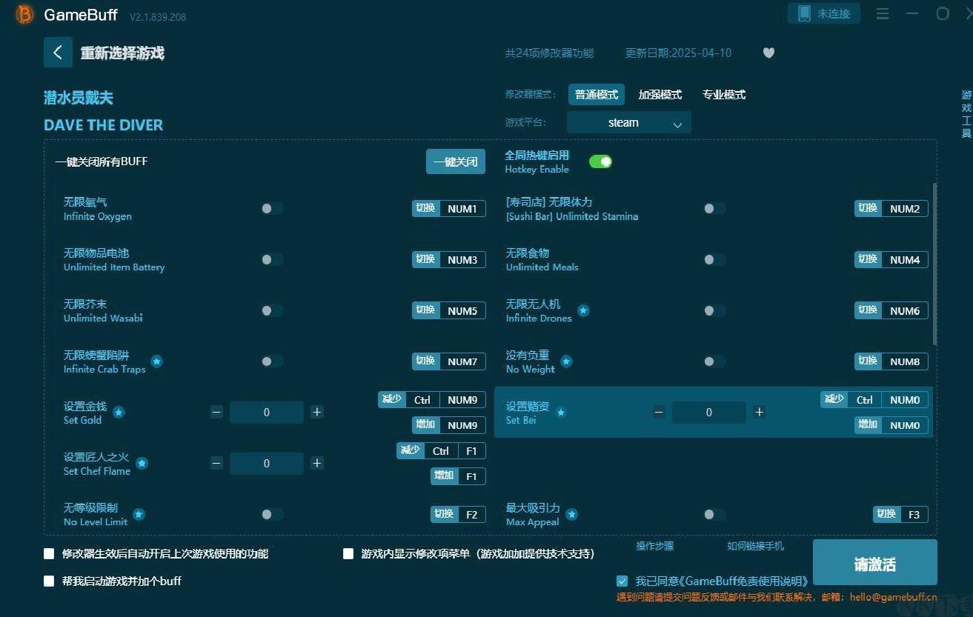The image size is (973, 617).
Task: Select 普通模式 trainer mode tab
Action: coord(597,95)
